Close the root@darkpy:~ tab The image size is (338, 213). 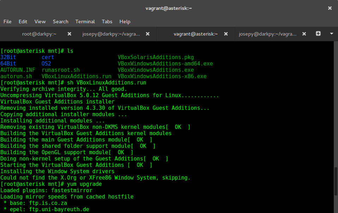coord(69,34)
